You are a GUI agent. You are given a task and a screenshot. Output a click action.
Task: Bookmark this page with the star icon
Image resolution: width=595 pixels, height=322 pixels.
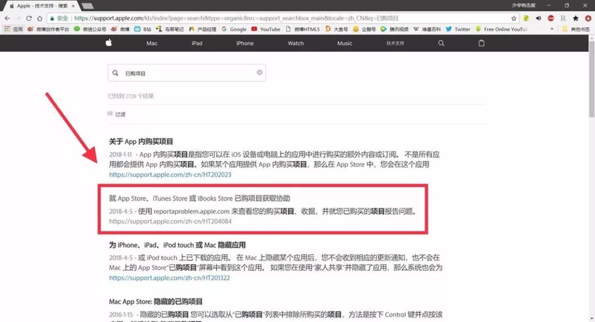click(x=514, y=18)
